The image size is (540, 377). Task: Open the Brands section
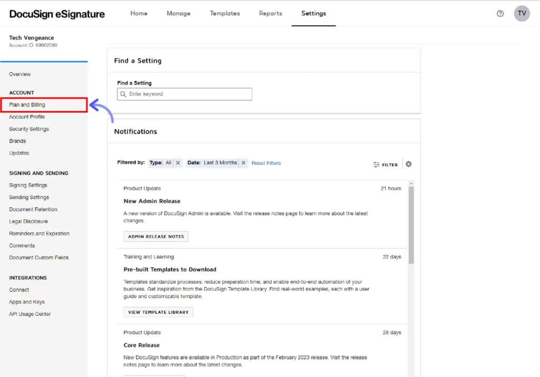coord(17,141)
